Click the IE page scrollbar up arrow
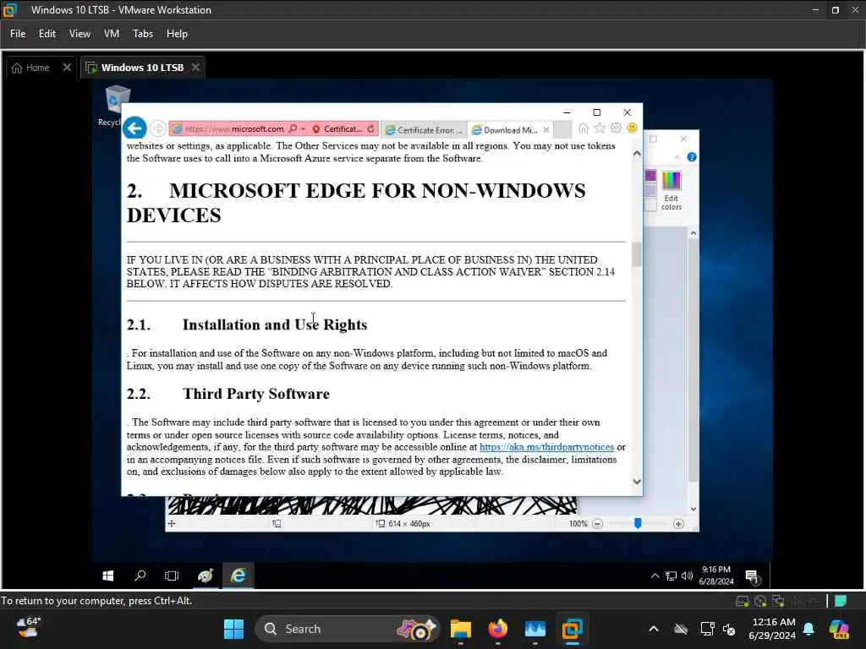This screenshot has width=866, height=649. click(x=637, y=154)
